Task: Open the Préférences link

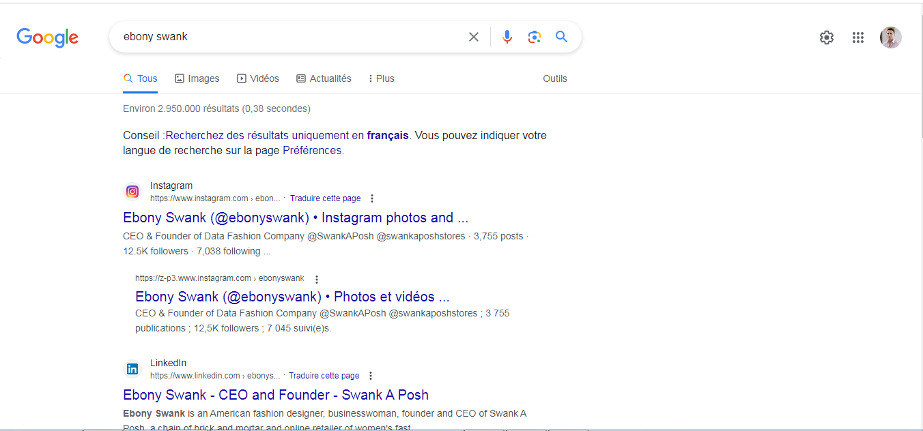Action: (312, 151)
